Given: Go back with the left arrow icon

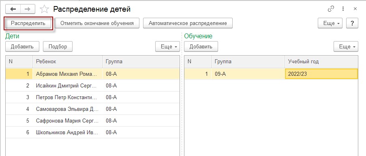Looking at the screenshot, I should pyautogui.click(x=13, y=9).
